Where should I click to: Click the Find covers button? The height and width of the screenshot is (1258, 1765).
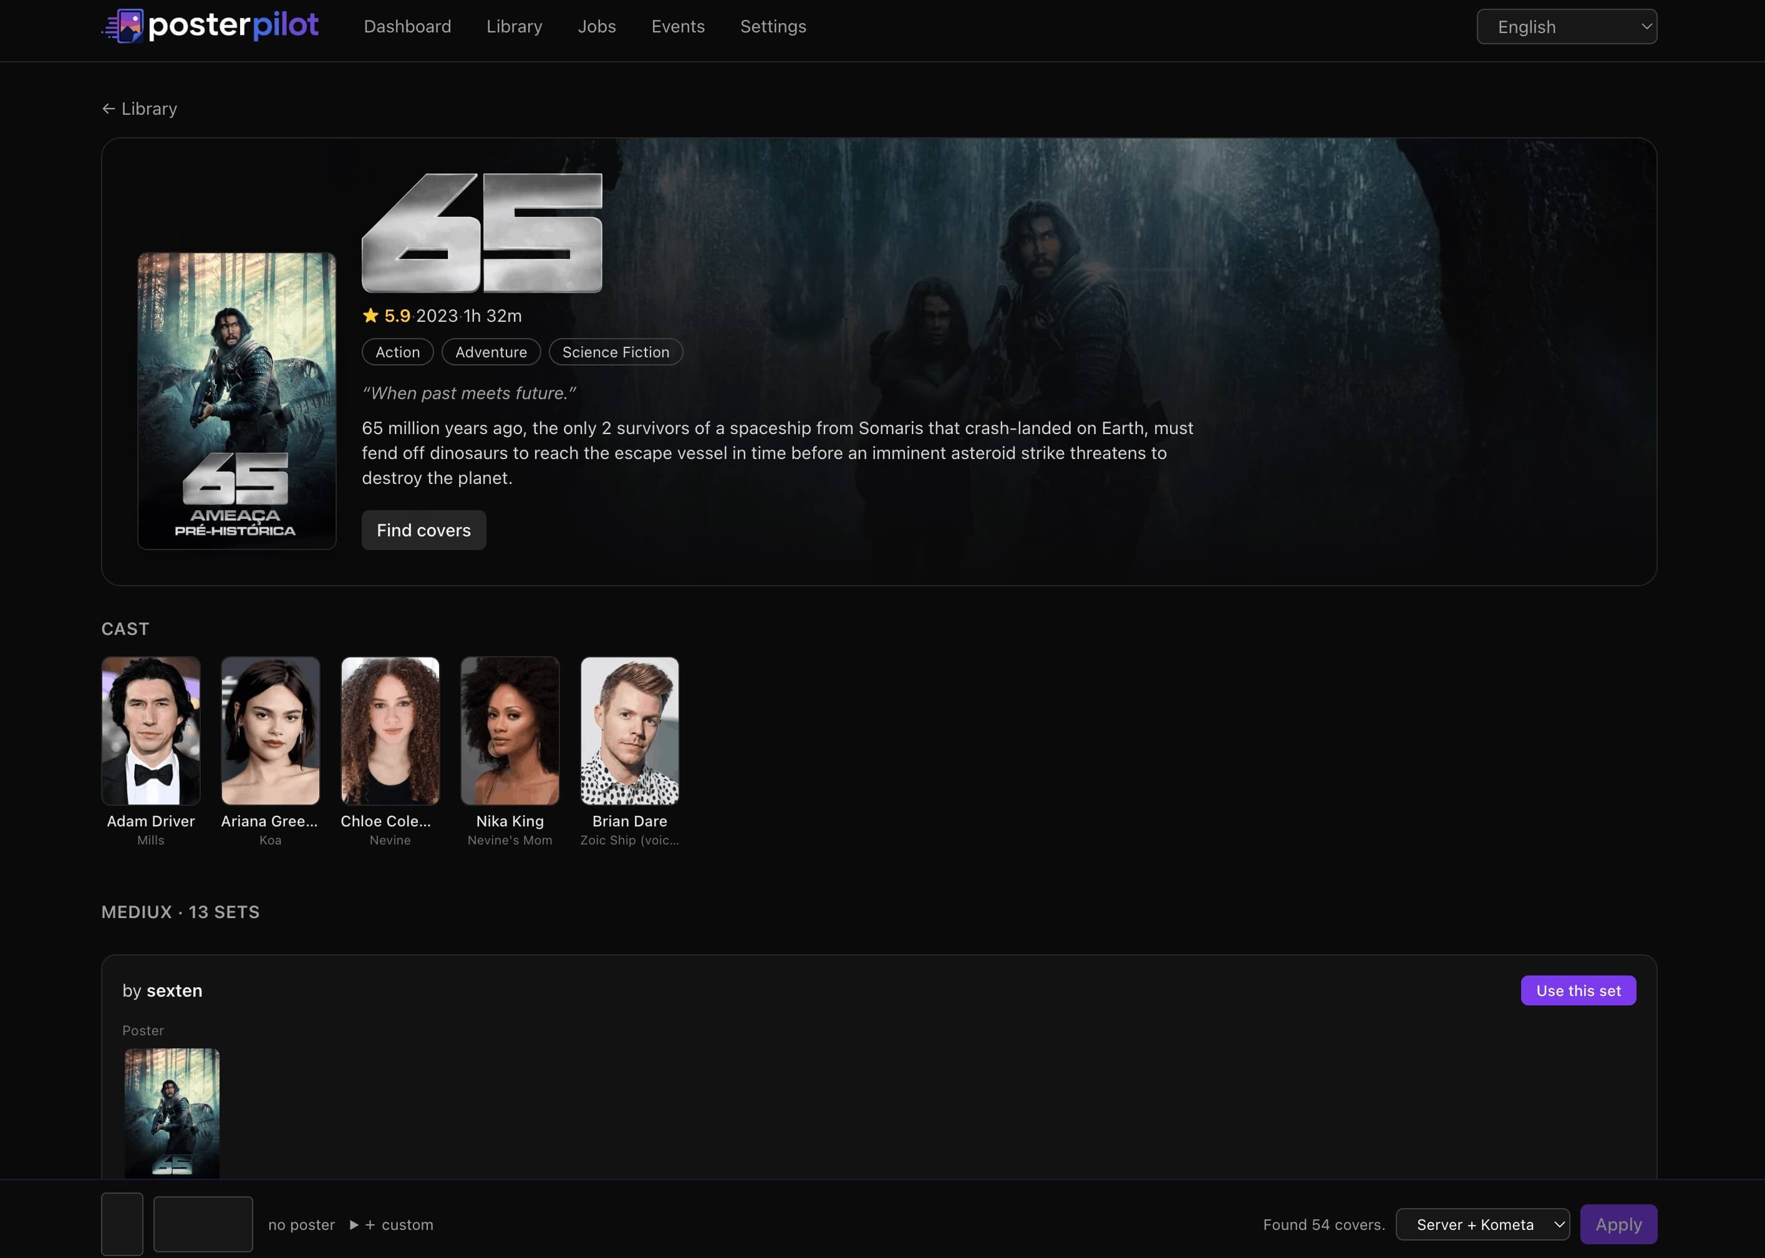click(x=423, y=530)
